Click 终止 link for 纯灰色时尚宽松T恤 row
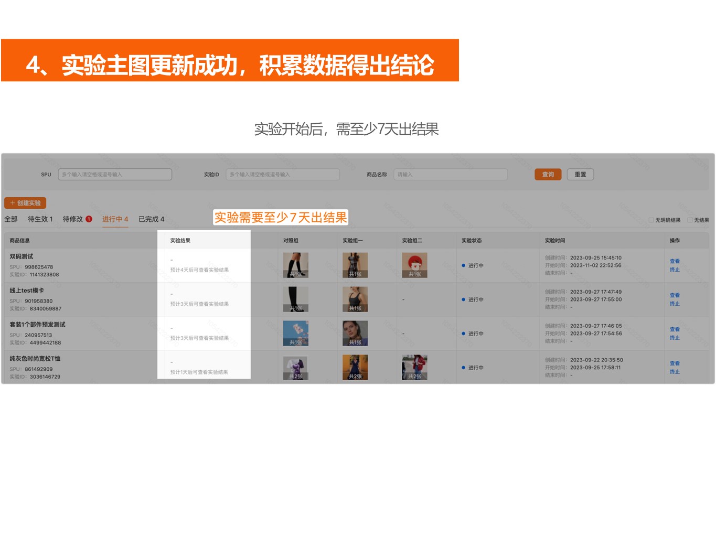This screenshot has height=537, width=716. point(675,372)
